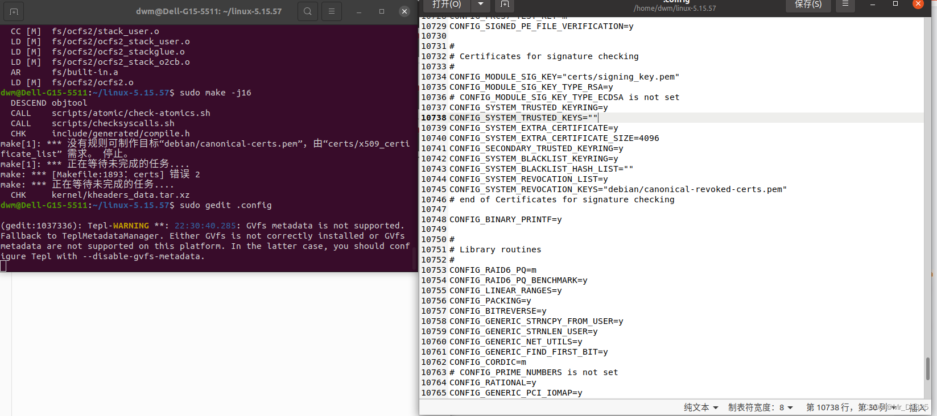Click the gedit vertical scrollbar thumb
This screenshot has width=937, height=416.
928,369
